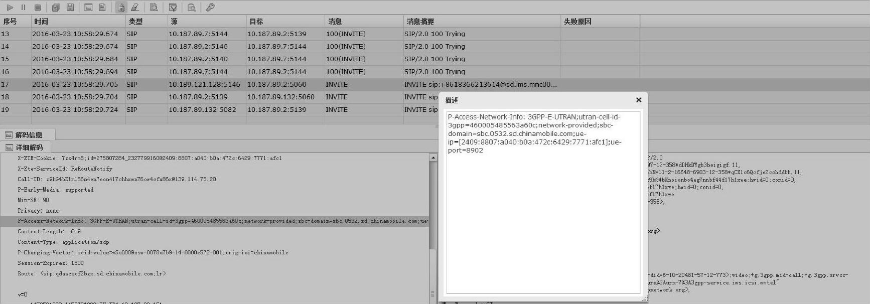Viewport: 870px width, 304px height.
Task: Click the single floppy save icon
Action: [x=70, y=8]
